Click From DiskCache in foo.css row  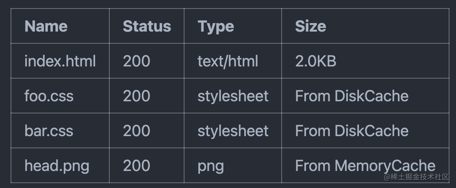pos(352,96)
